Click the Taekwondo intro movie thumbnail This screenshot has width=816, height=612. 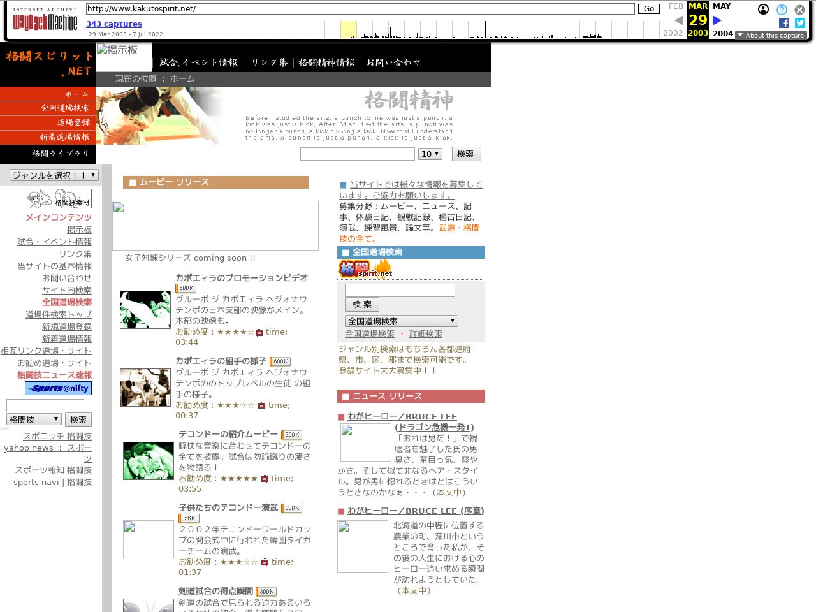pos(148,461)
